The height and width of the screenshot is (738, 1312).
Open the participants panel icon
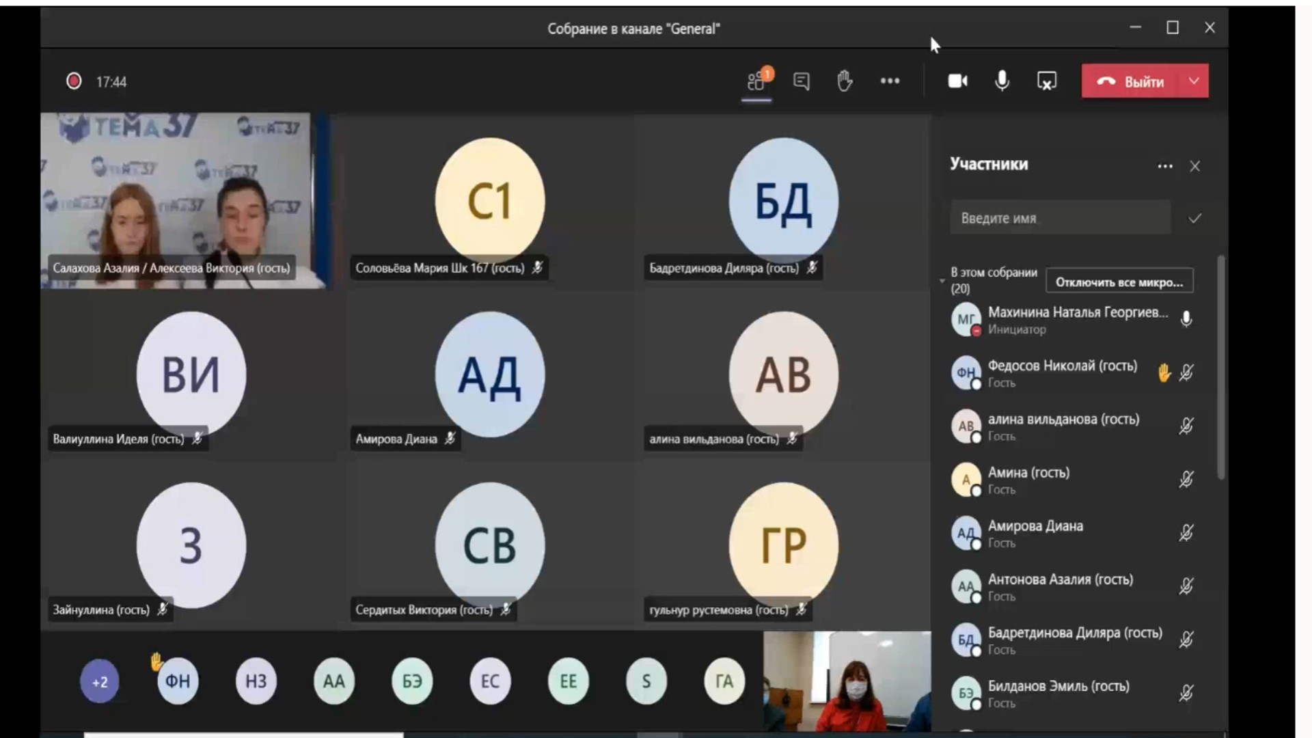(x=756, y=81)
